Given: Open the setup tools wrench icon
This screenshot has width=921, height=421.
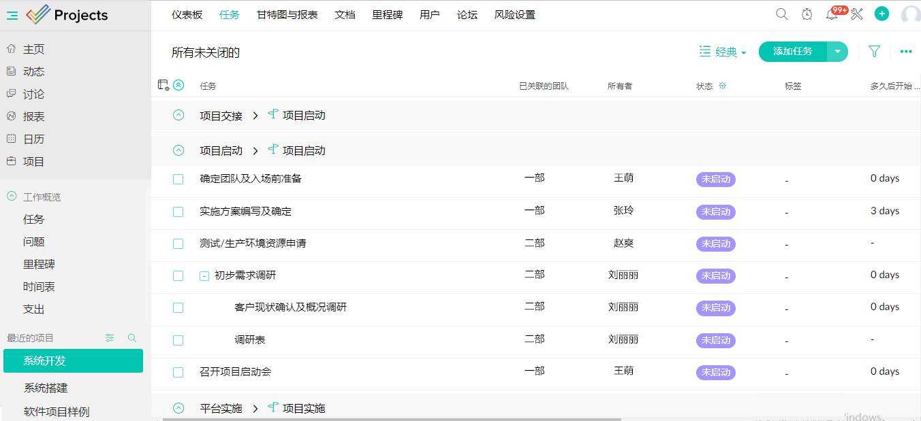Looking at the screenshot, I should [x=857, y=14].
